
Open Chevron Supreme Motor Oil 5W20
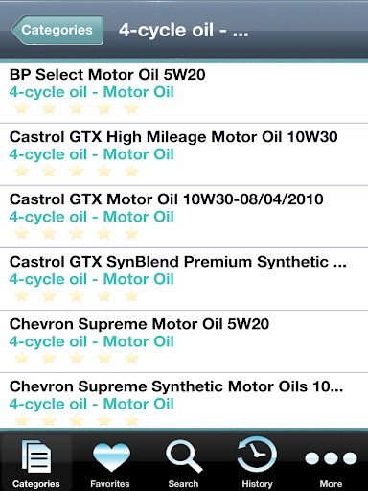[x=184, y=341]
